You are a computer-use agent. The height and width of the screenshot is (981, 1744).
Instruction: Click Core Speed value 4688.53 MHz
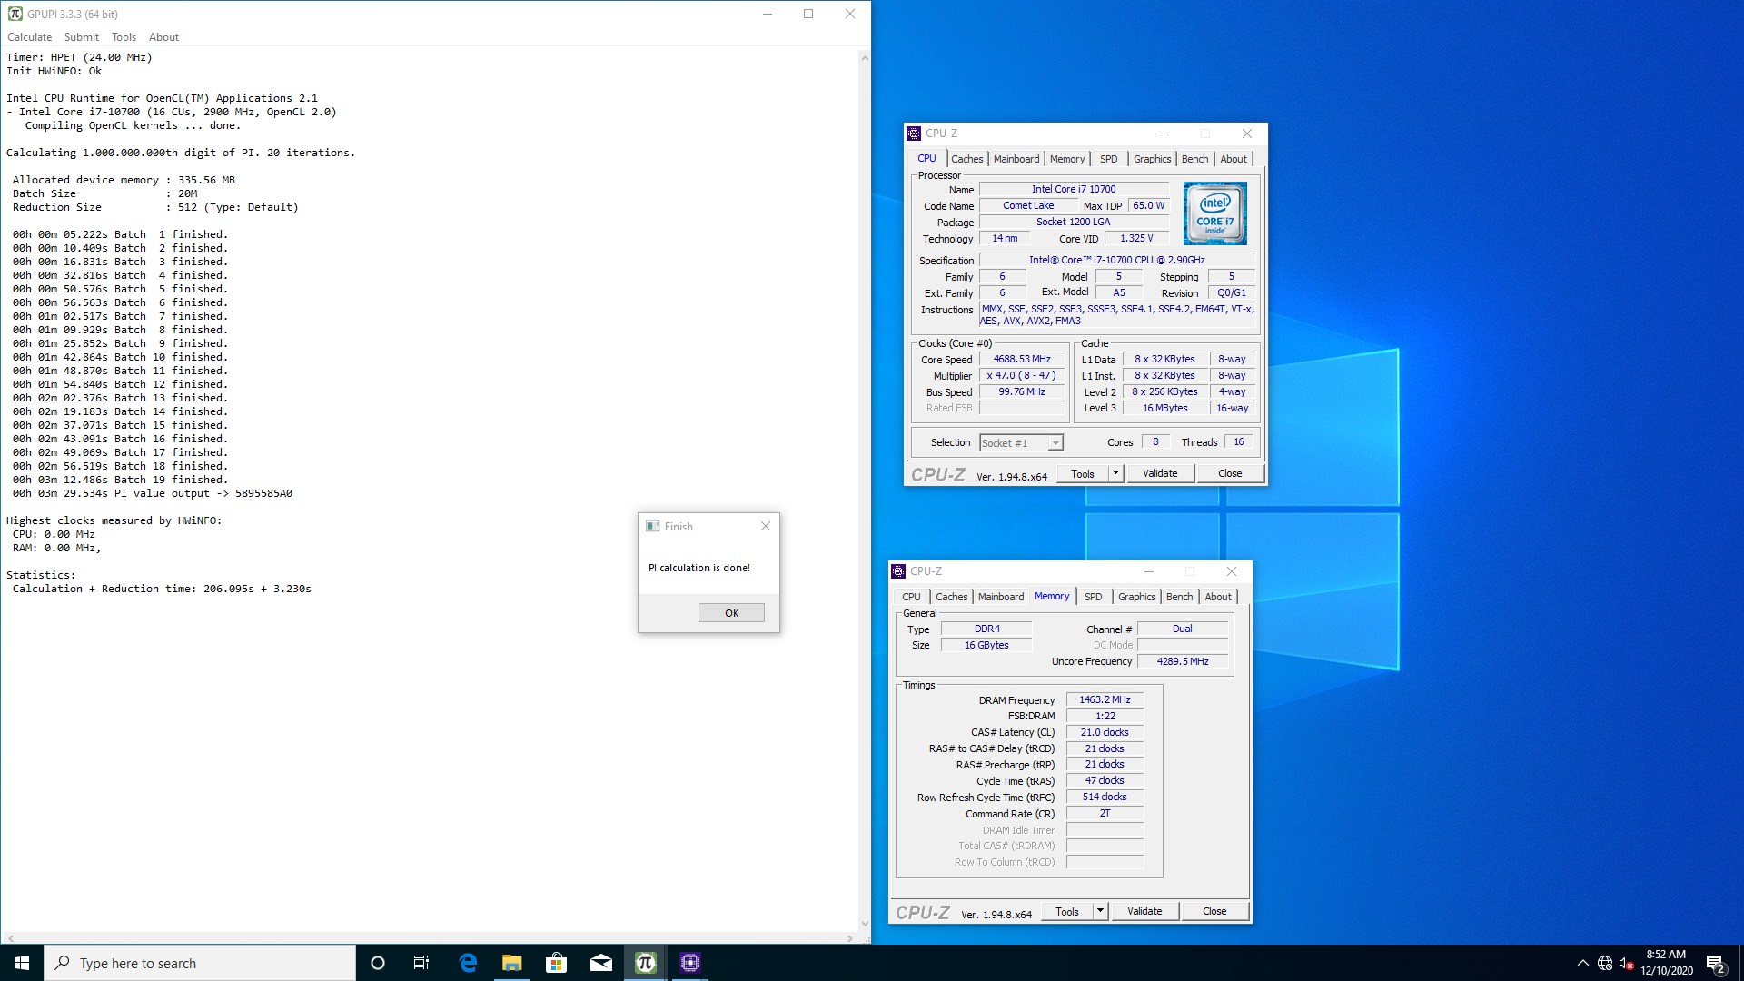1022,360
